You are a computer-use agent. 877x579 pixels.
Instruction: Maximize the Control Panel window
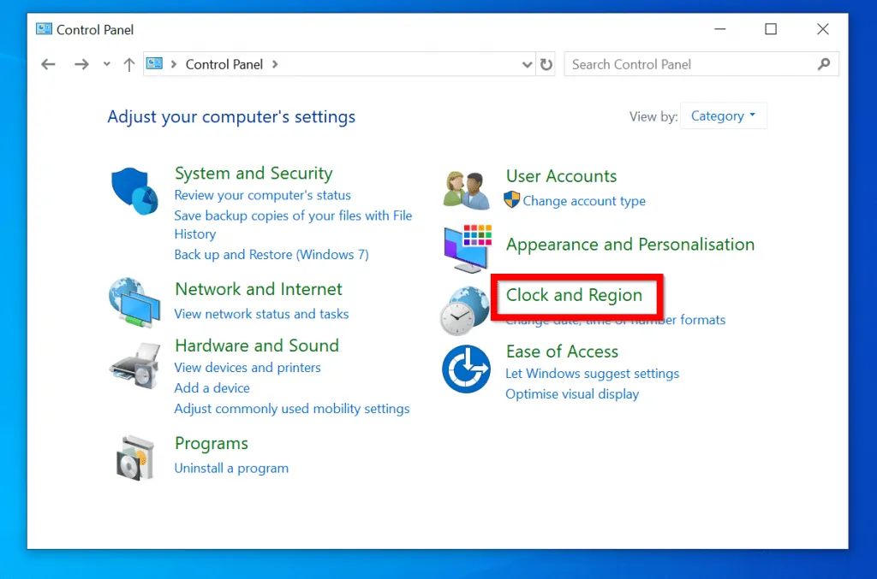(x=771, y=29)
